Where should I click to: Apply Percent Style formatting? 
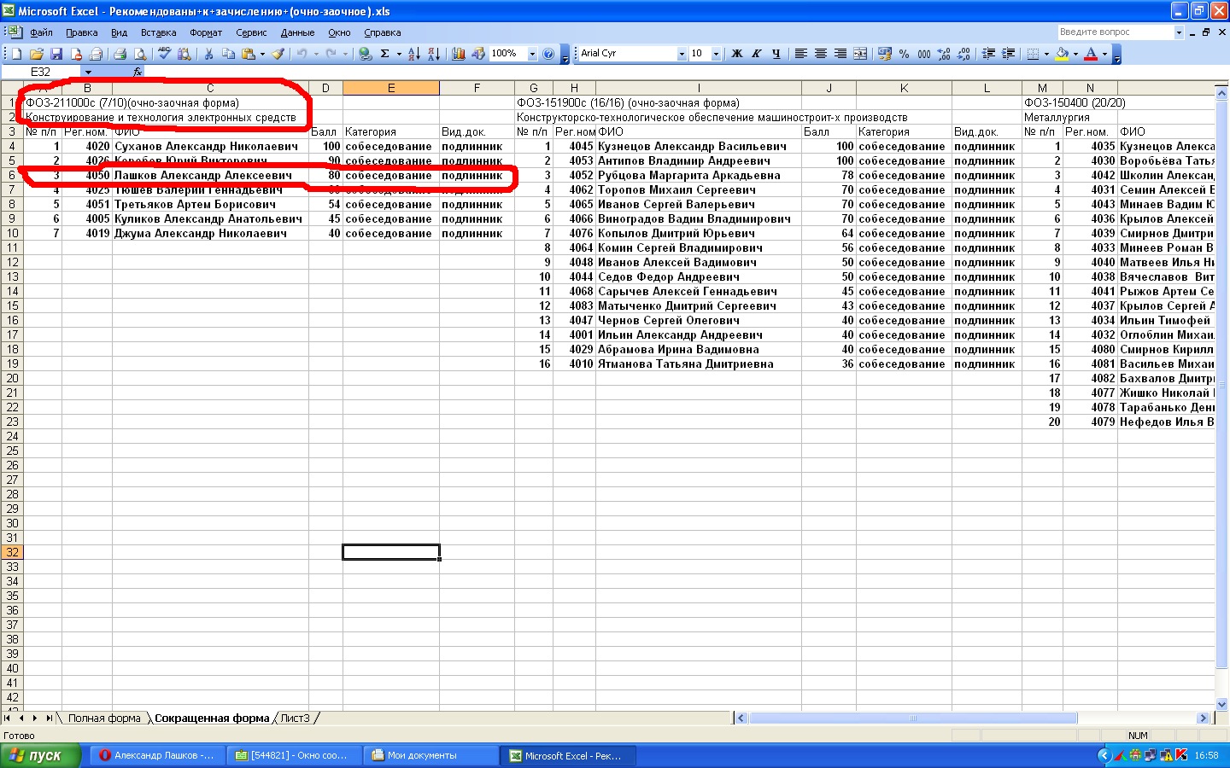[904, 54]
